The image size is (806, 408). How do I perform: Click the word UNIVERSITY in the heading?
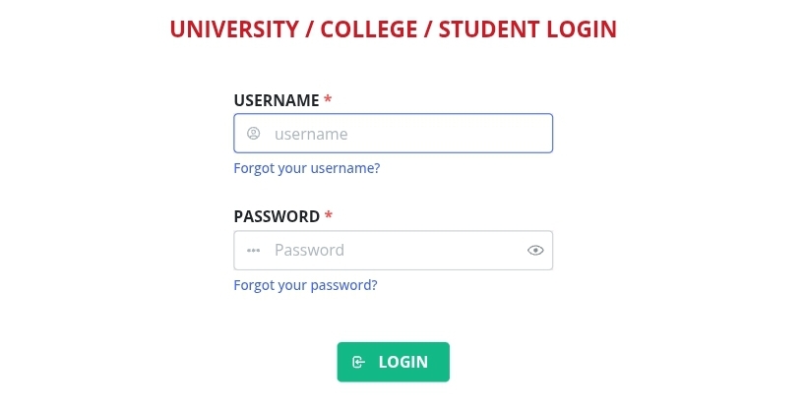click(x=231, y=29)
